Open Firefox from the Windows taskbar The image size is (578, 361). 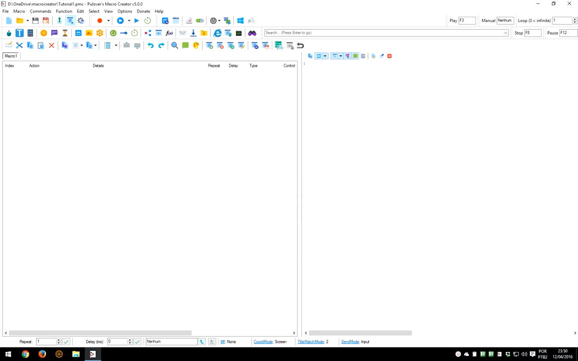tap(42, 354)
